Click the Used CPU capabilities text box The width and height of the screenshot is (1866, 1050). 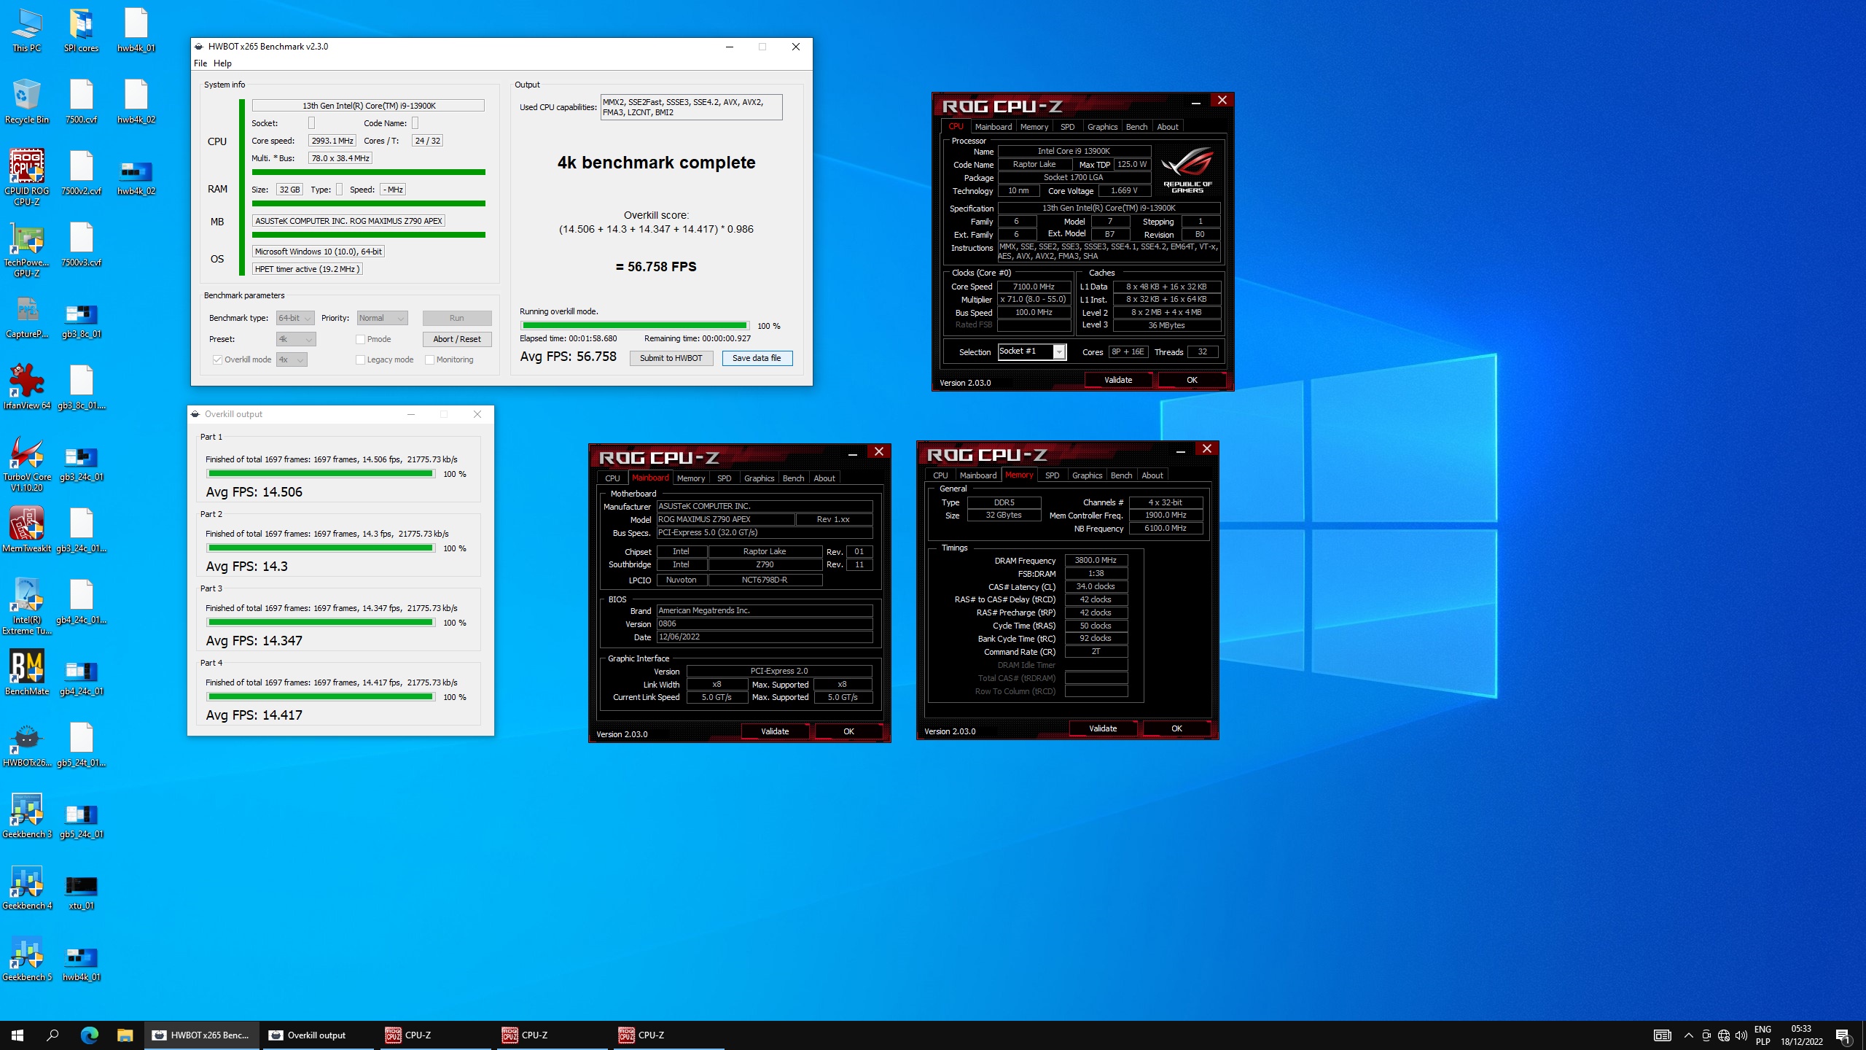pos(691,107)
